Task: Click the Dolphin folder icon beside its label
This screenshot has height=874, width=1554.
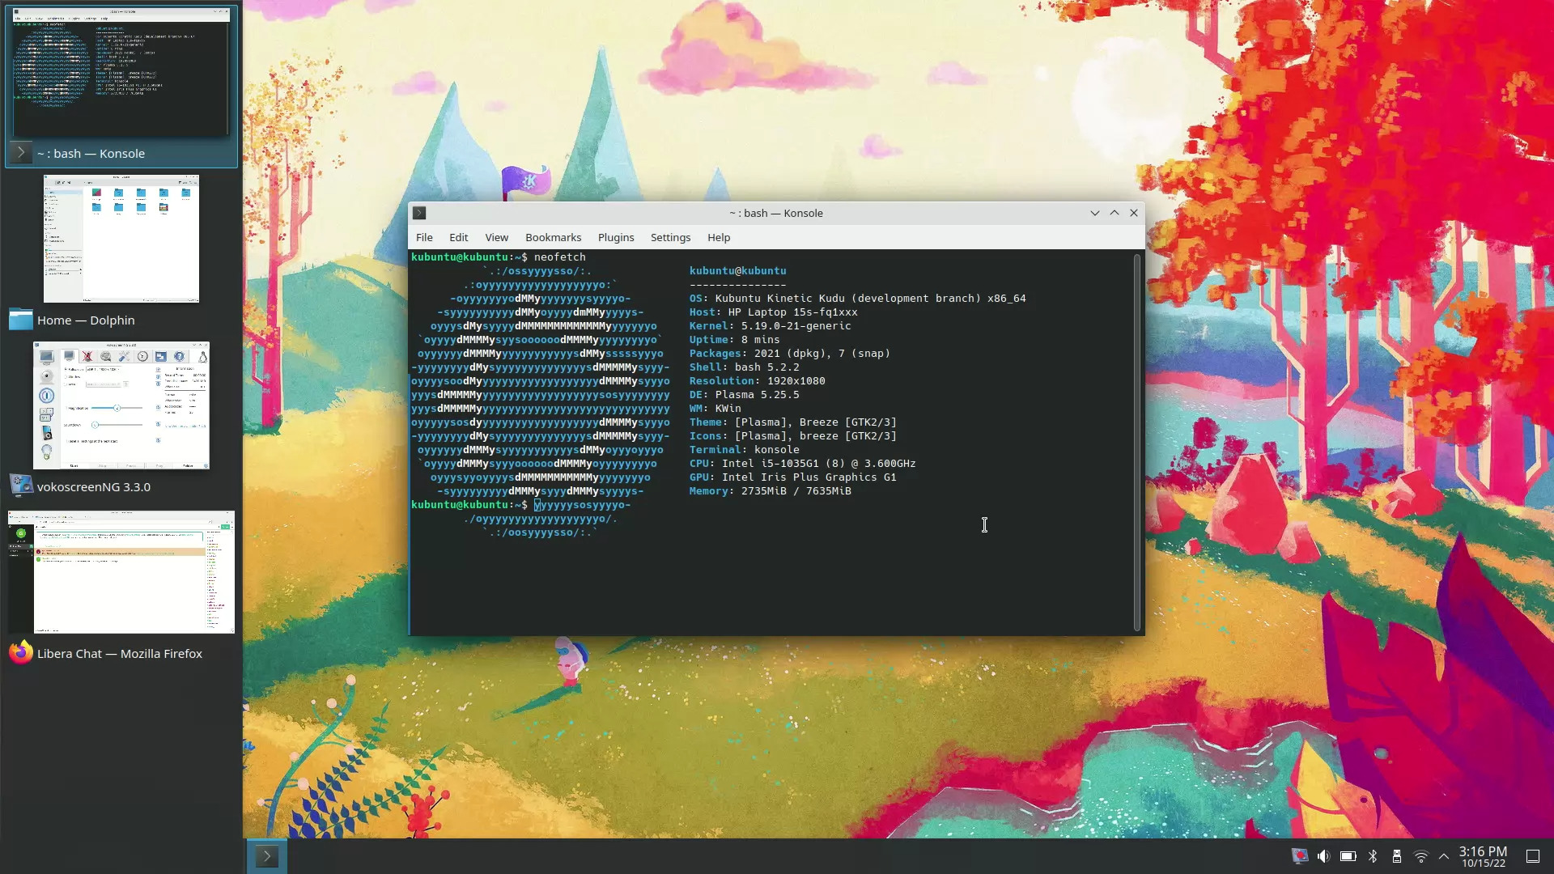Action: pos(19,320)
